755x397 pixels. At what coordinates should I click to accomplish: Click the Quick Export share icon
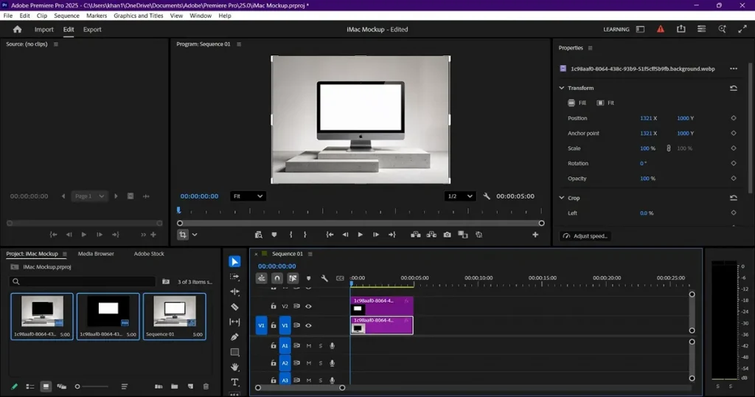point(681,30)
